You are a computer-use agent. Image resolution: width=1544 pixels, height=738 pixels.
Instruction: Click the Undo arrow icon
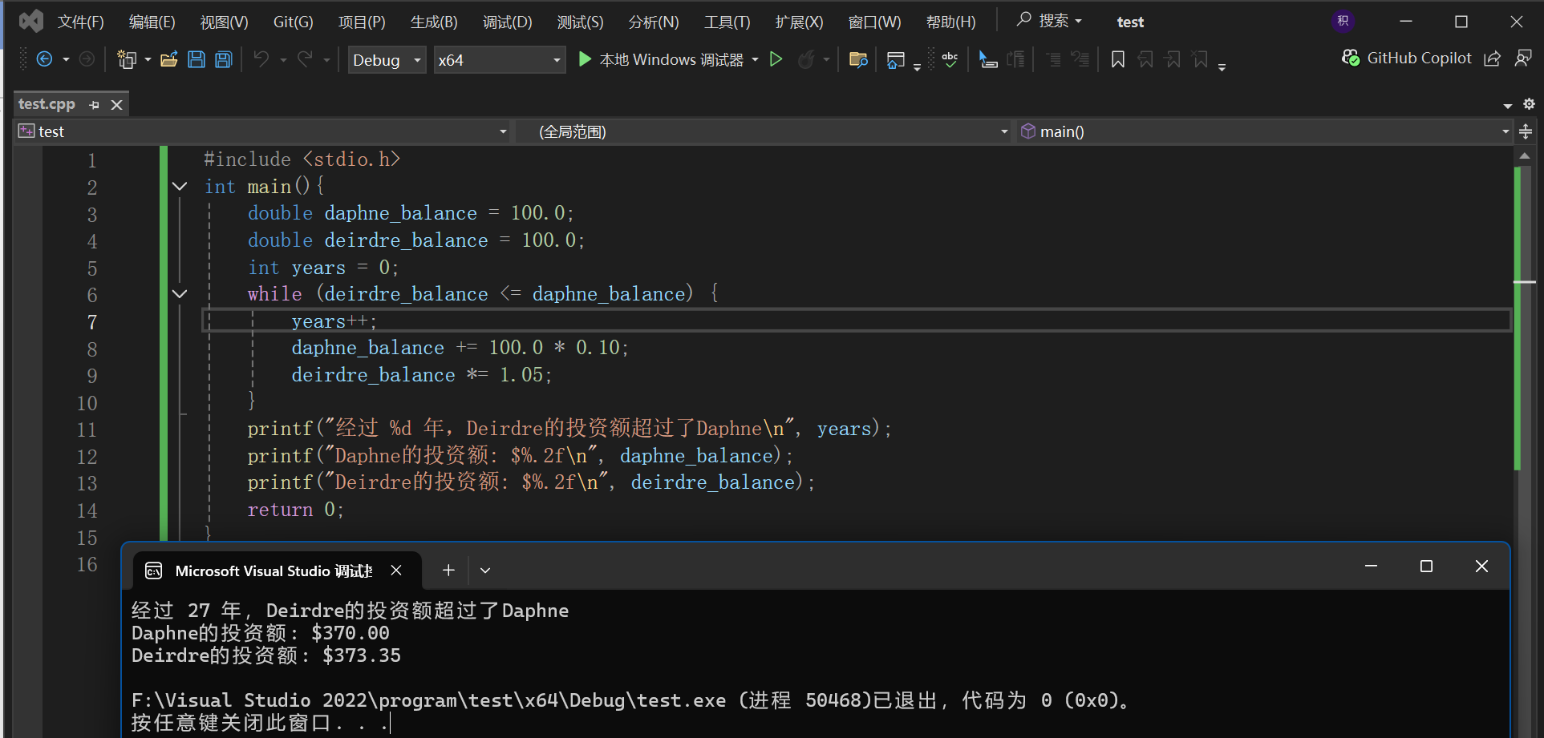(x=261, y=59)
